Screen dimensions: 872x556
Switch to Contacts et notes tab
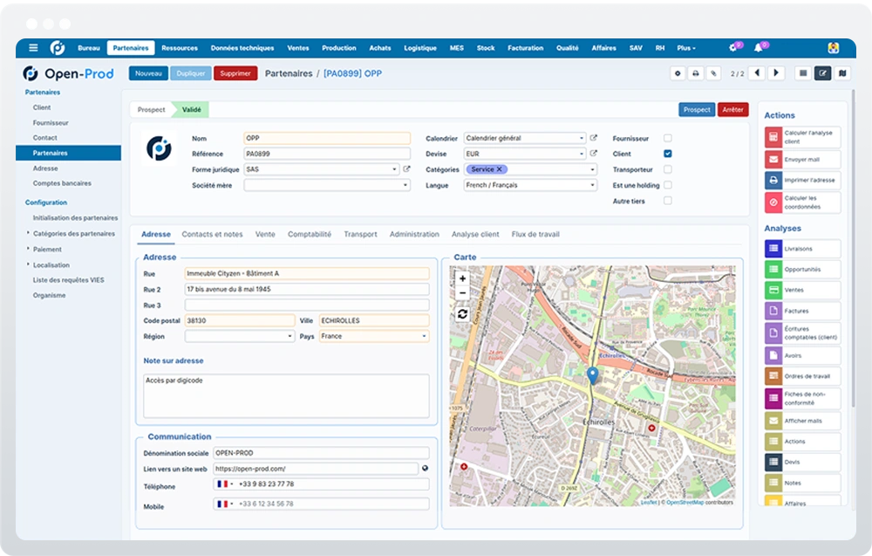213,234
